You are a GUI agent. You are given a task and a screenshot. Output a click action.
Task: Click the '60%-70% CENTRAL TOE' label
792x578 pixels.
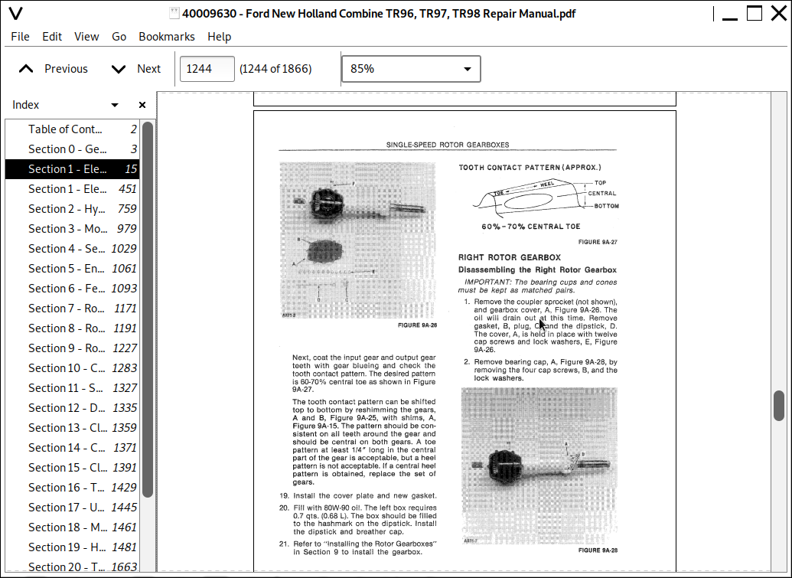(531, 227)
